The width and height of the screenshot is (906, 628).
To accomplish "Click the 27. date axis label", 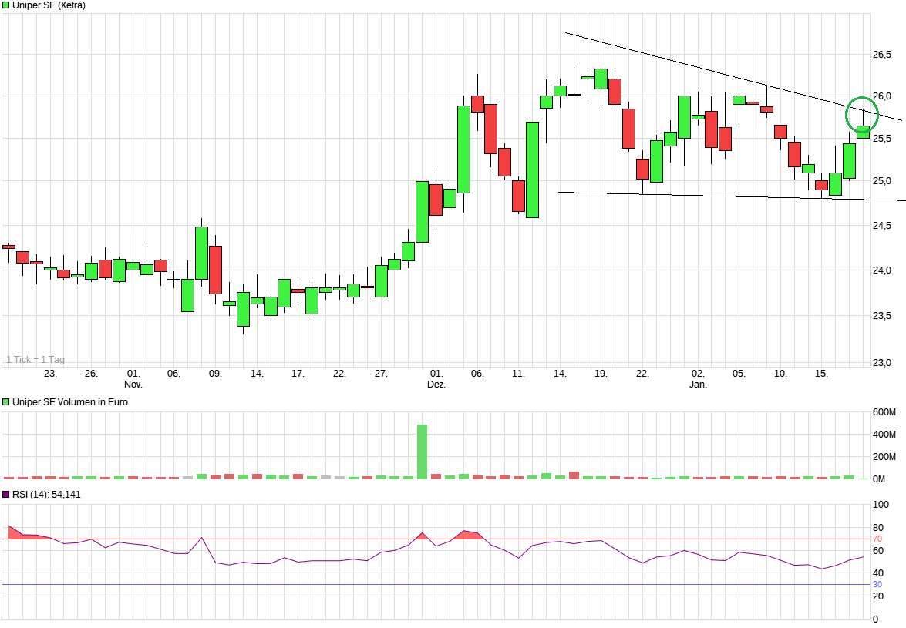I will pos(381,374).
